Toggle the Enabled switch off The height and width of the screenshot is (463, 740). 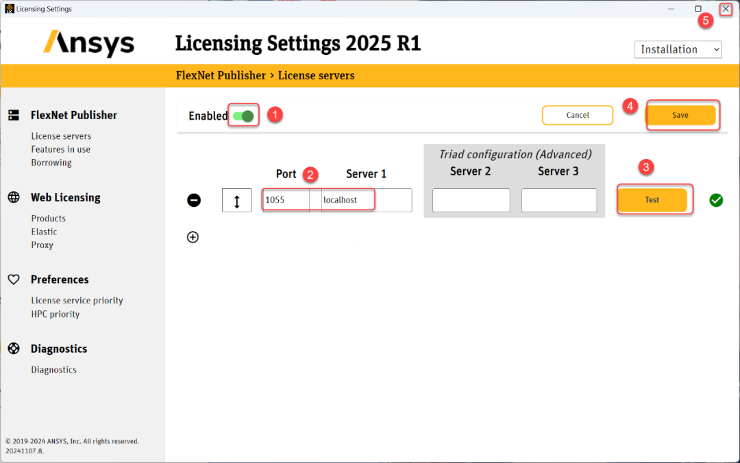pyautogui.click(x=243, y=116)
